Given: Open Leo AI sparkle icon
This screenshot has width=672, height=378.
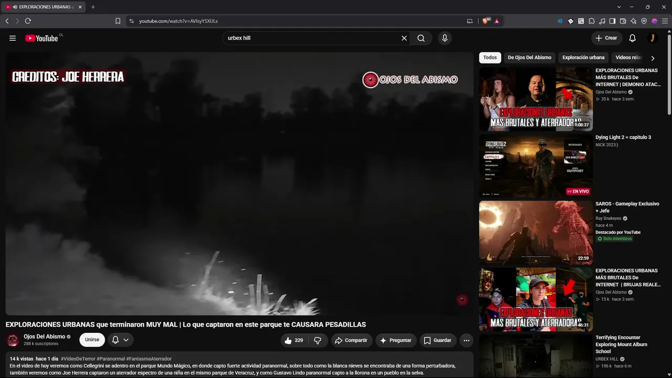Looking at the screenshot, I should coord(634,21).
